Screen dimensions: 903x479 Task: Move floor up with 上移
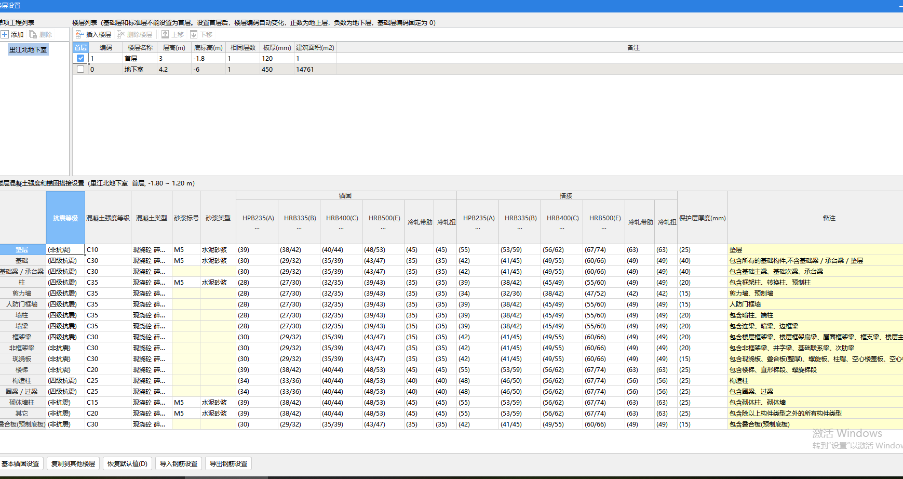172,34
